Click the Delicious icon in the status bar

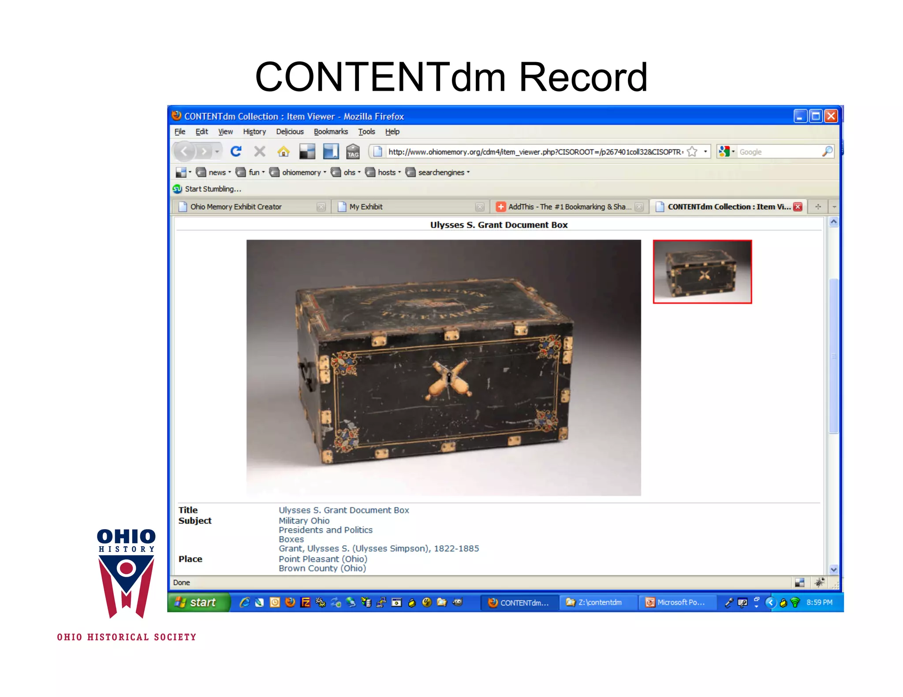coord(799,582)
